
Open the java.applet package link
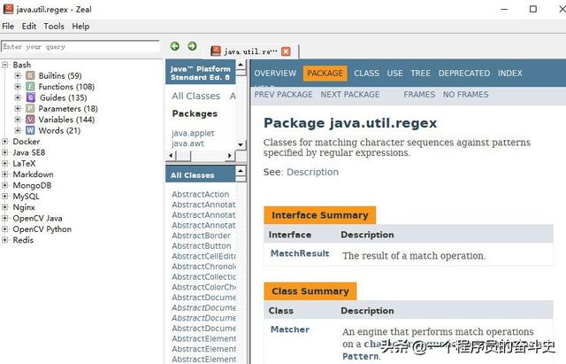(x=193, y=134)
